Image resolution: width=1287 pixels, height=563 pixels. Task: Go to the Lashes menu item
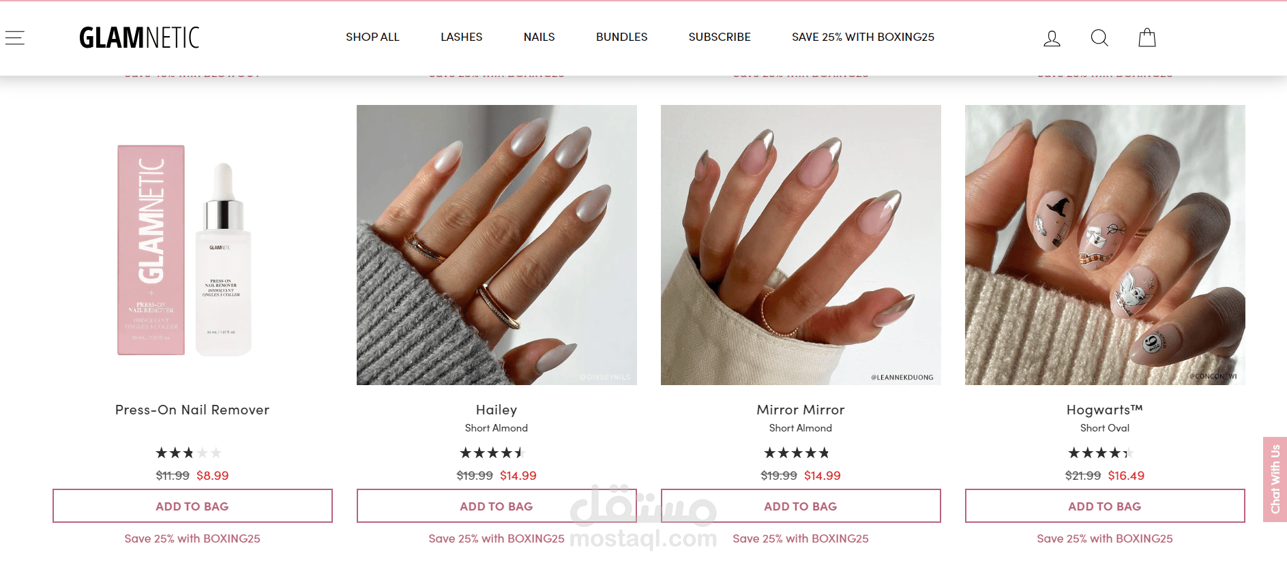[461, 37]
